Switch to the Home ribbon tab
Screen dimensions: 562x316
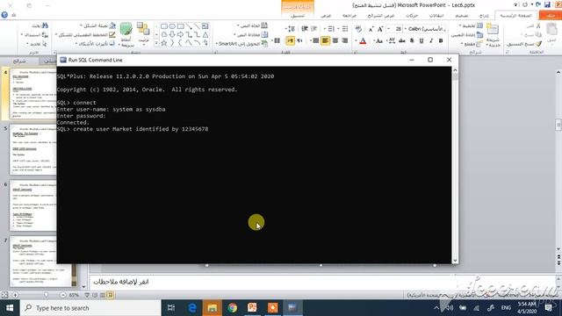tap(515, 16)
